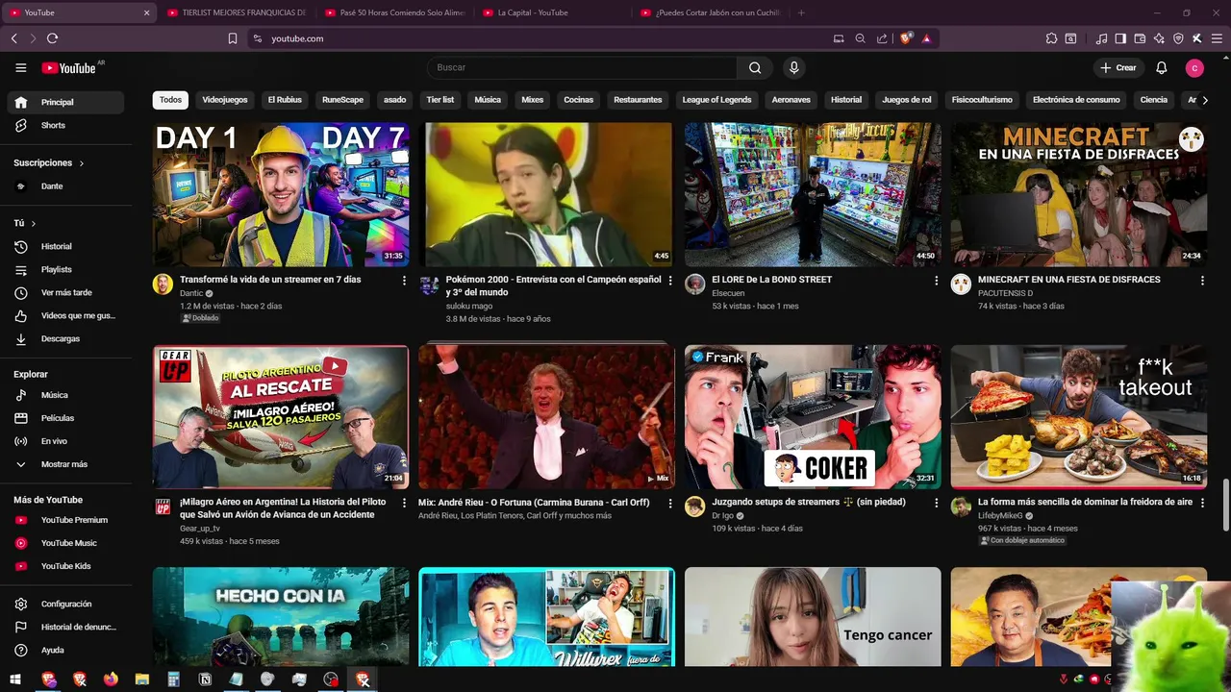
Task: Click the YouTube search input field
Action: (582, 67)
